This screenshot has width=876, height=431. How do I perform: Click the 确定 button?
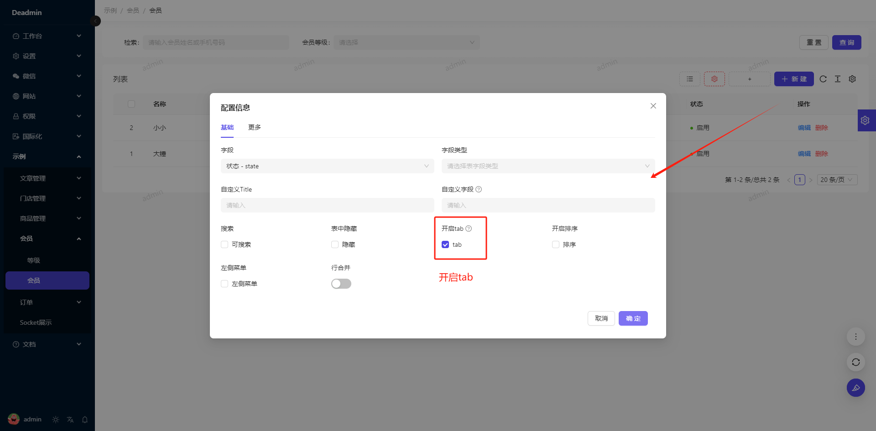coord(633,318)
